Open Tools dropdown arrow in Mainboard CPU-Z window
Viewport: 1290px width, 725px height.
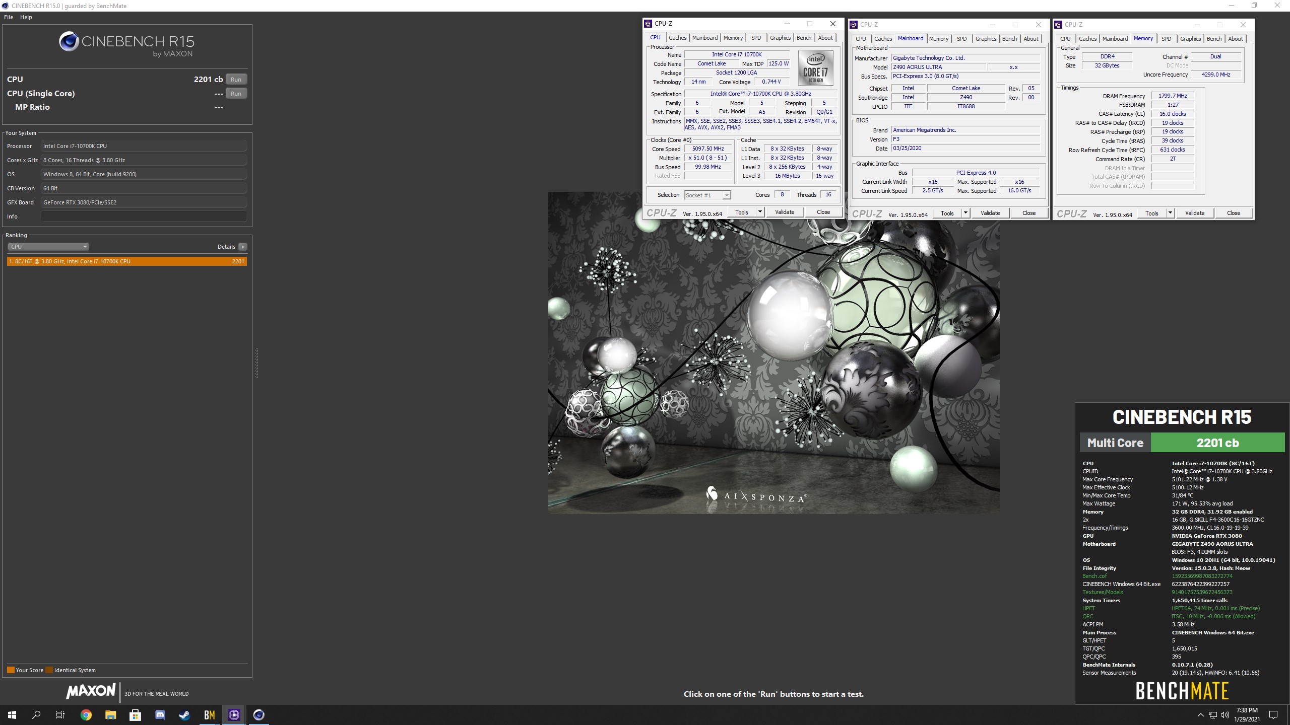click(x=965, y=213)
